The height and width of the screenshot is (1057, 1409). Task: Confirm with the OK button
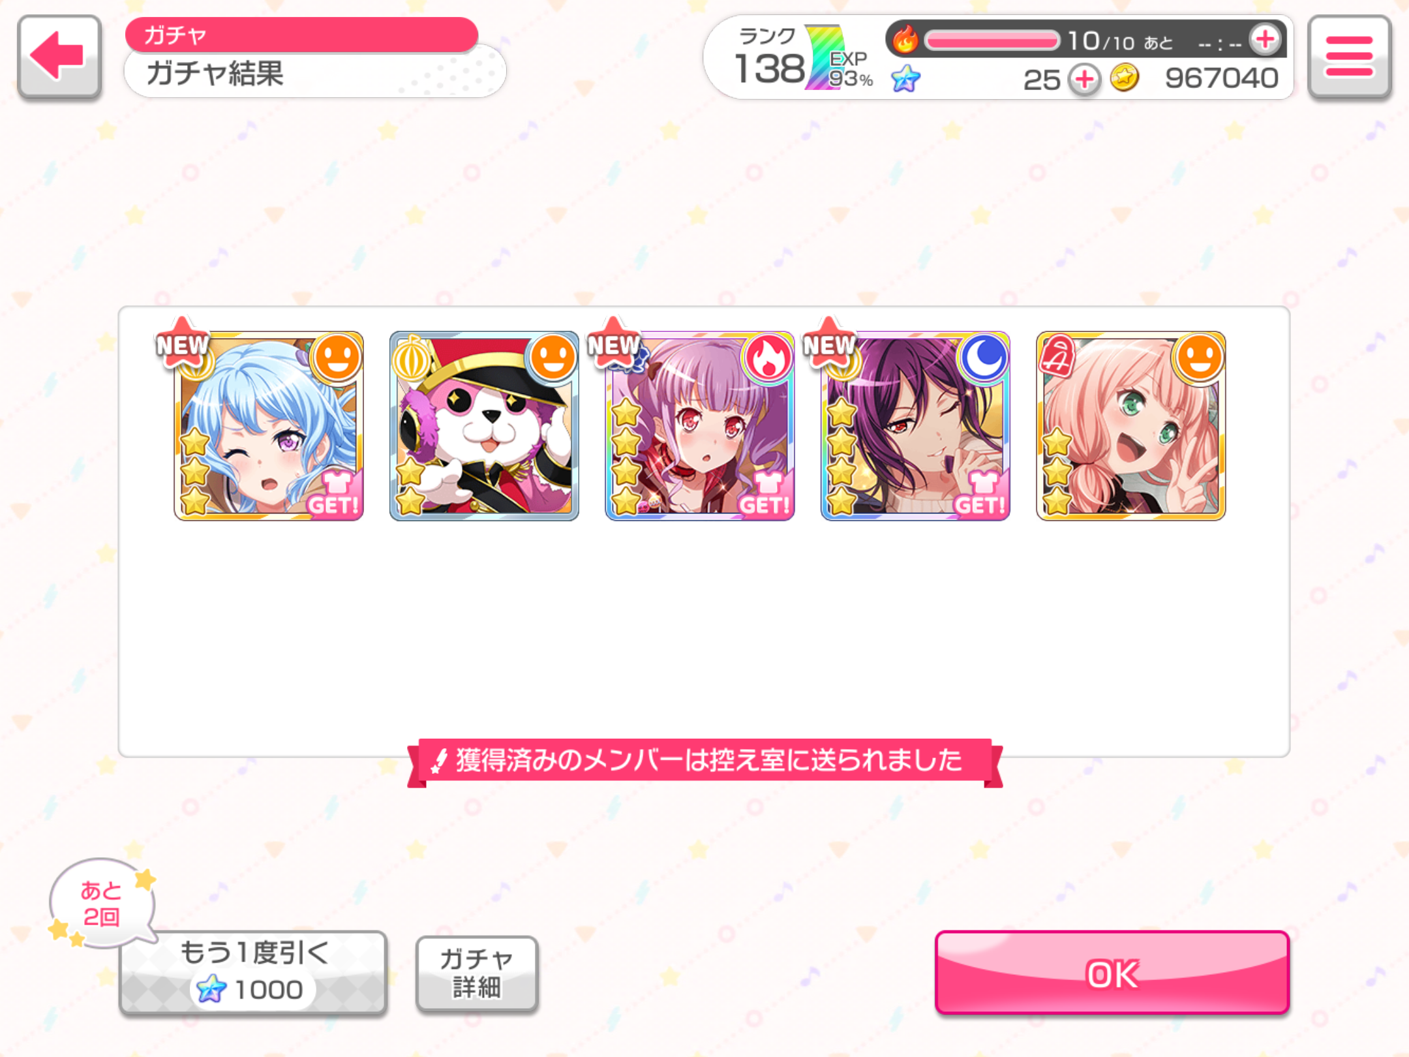(1112, 973)
